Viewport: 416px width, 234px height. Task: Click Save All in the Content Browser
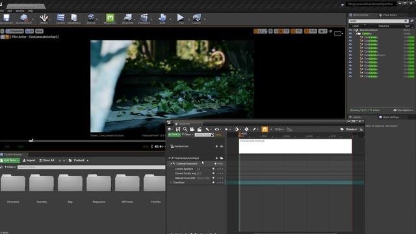point(47,161)
